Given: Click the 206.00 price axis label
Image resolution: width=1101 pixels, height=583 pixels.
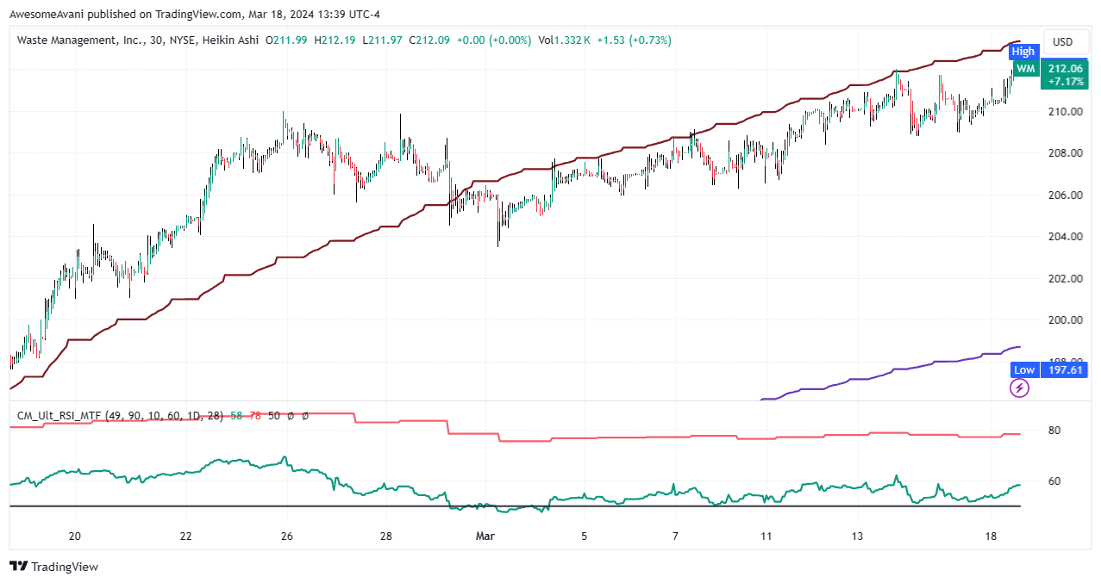Looking at the screenshot, I should point(1066,195).
